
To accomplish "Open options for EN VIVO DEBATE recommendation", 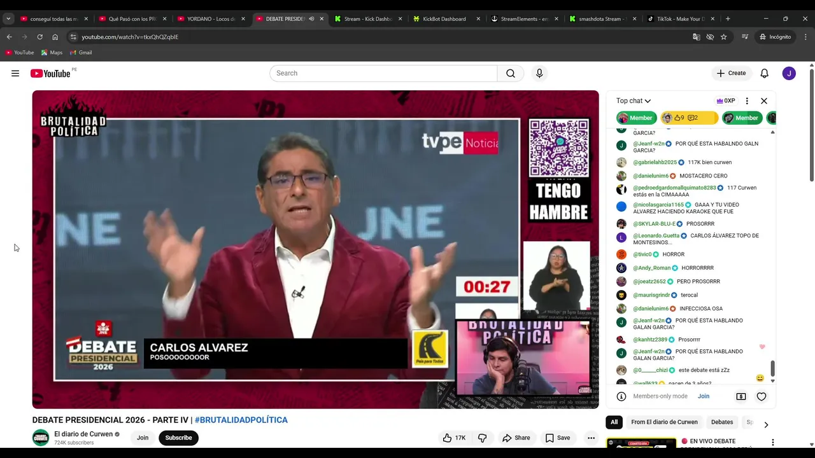I will [x=773, y=442].
